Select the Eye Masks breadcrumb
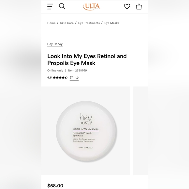Viewport: 189px width, 189px height. pyautogui.click(x=112, y=23)
